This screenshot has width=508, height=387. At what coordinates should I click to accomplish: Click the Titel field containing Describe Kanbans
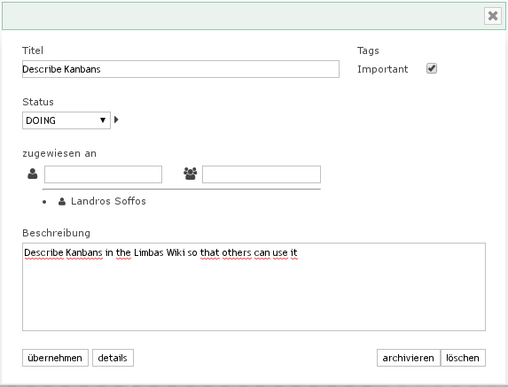(181, 69)
